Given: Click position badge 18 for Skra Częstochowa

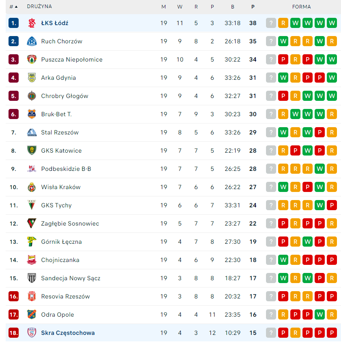Looking at the screenshot, I should [x=14, y=333].
